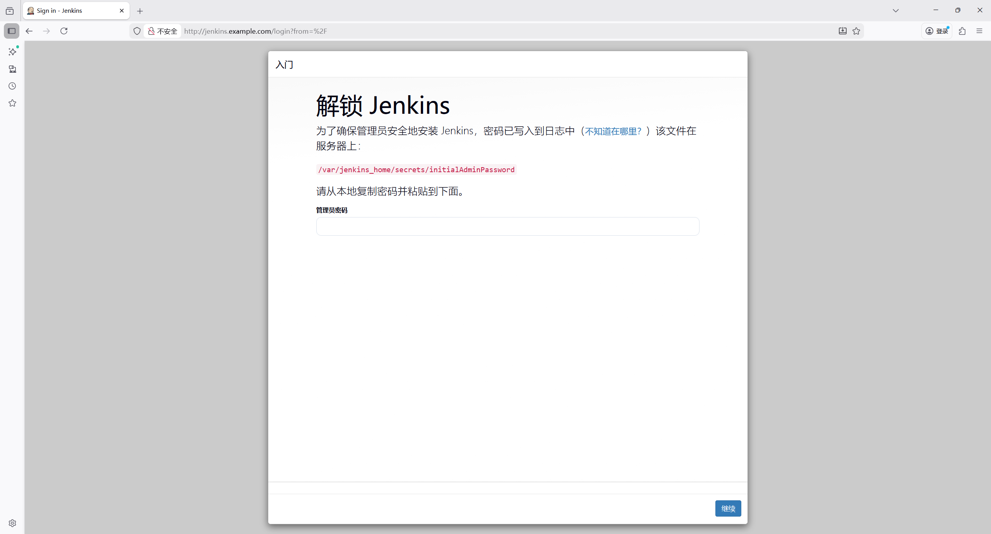Open sidebar settings gear icon
This screenshot has width=991, height=534.
pyautogui.click(x=12, y=523)
